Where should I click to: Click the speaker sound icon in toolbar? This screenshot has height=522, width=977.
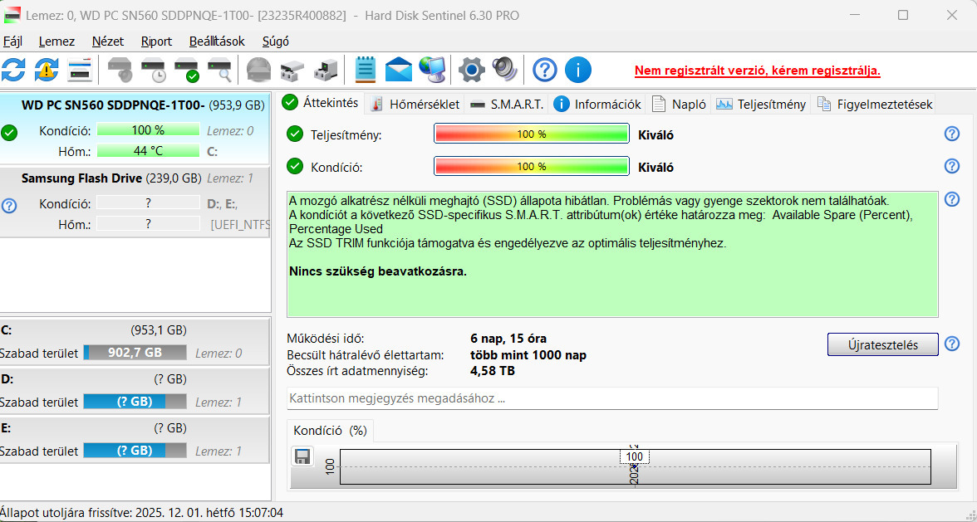pos(505,70)
